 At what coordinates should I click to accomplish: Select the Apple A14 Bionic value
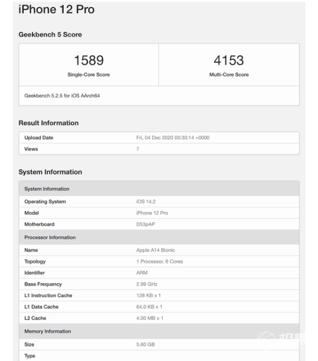pyautogui.click(x=155, y=250)
